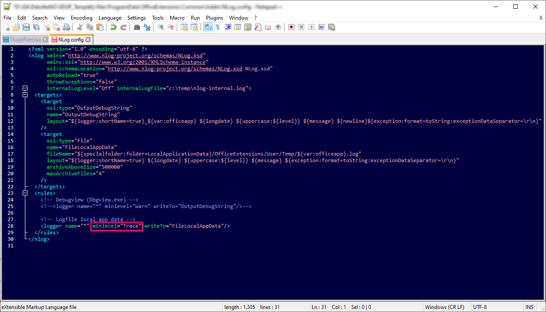Screen dimensions: 546x312
Task: Zoom out with the magnifier minus icon
Action: (171, 27)
